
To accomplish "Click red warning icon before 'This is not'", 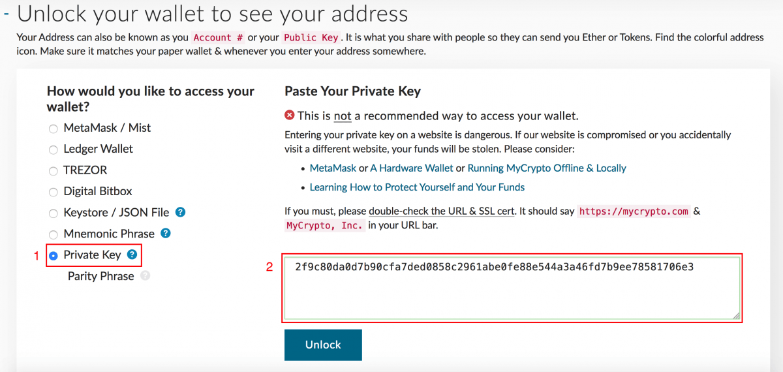I will [290, 116].
